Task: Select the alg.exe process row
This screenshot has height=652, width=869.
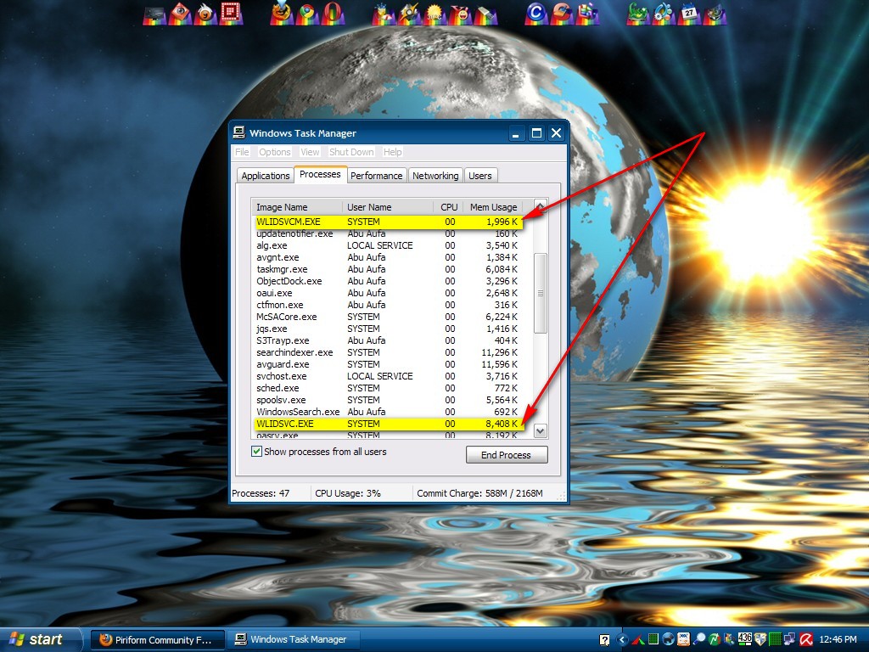Action: pyautogui.click(x=388, y=245)
